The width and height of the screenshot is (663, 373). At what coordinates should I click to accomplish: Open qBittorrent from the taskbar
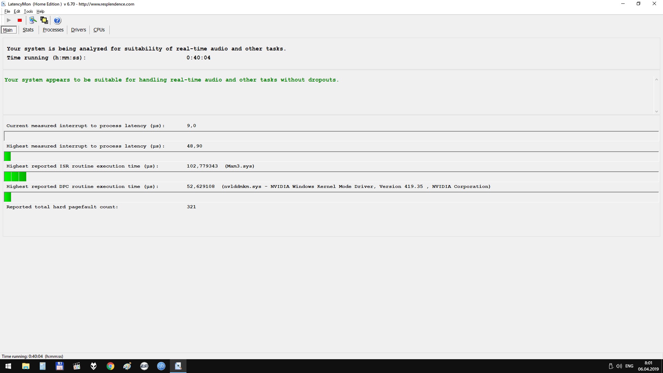coord(161,366)
